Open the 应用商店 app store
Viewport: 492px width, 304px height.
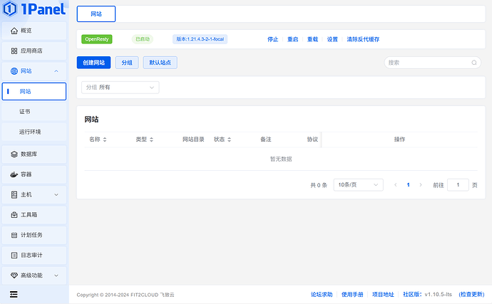coord(31,51)
